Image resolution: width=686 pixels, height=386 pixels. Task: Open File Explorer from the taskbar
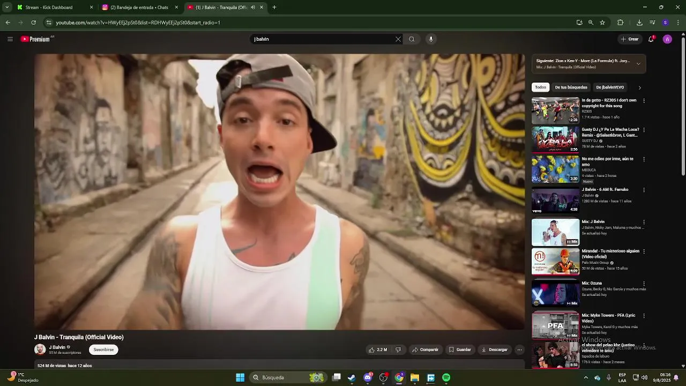[414, 377]
